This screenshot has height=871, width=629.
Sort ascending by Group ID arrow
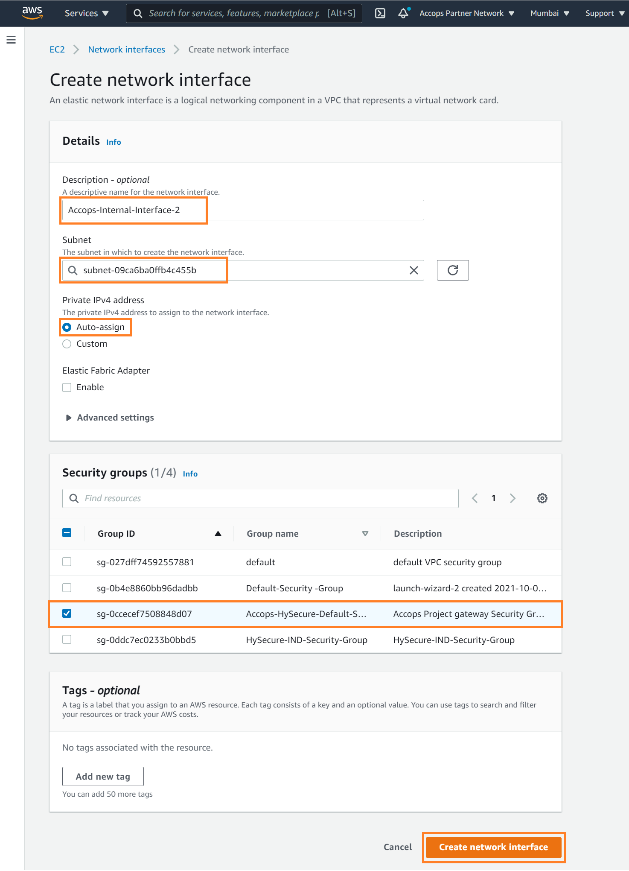218,534
